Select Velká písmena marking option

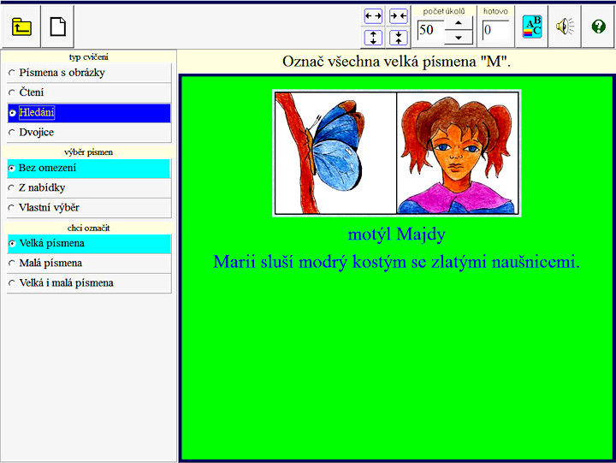click(x=89, y=244)
